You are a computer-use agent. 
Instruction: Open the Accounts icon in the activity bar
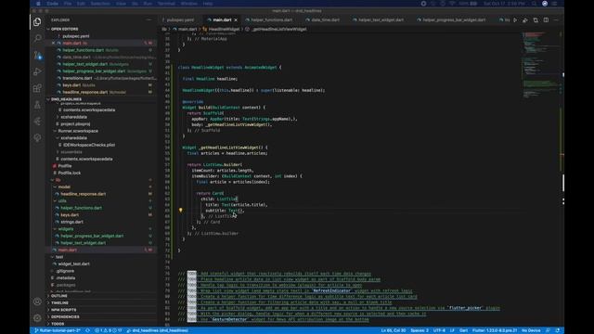click(x=37, y=302)
